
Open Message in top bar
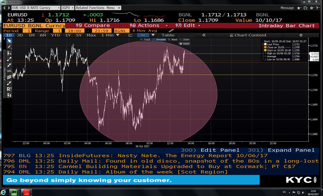pos(287,8)
